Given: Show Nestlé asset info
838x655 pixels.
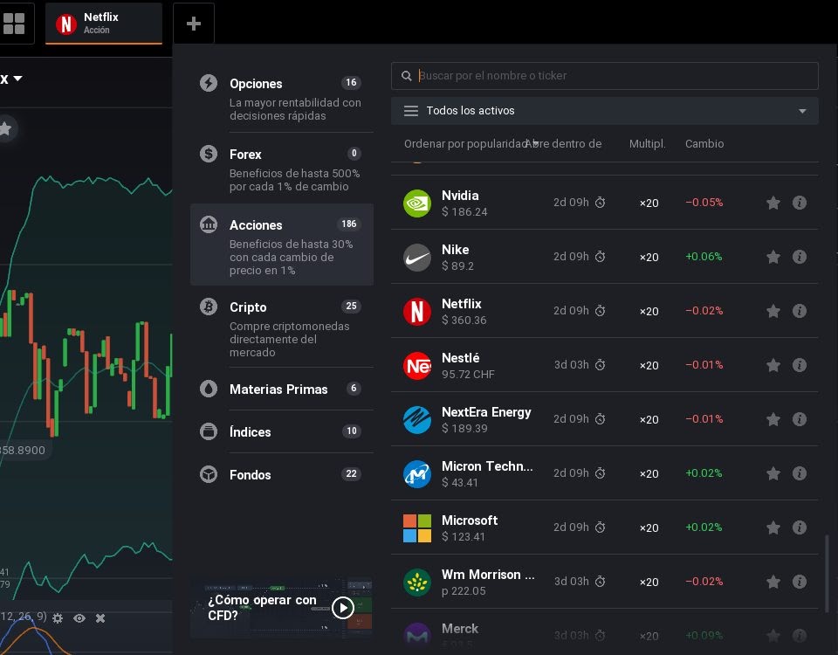Looking at the screenshot, I should 800,365.
